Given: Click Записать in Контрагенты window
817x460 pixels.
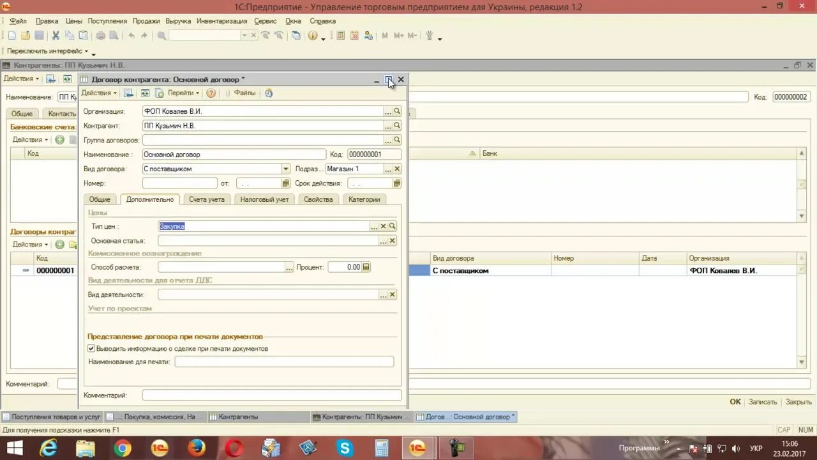Looking at the screenshot, I should [x=763, y=402].
